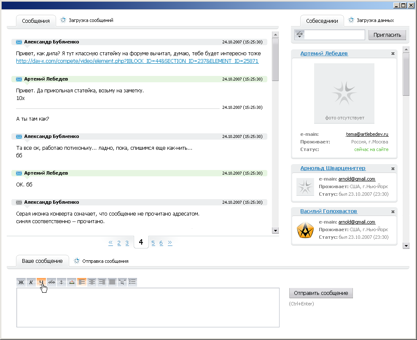The width and height of the screenshot is (417, 340).
Task: Justify the message text
Action: [112, 282]
